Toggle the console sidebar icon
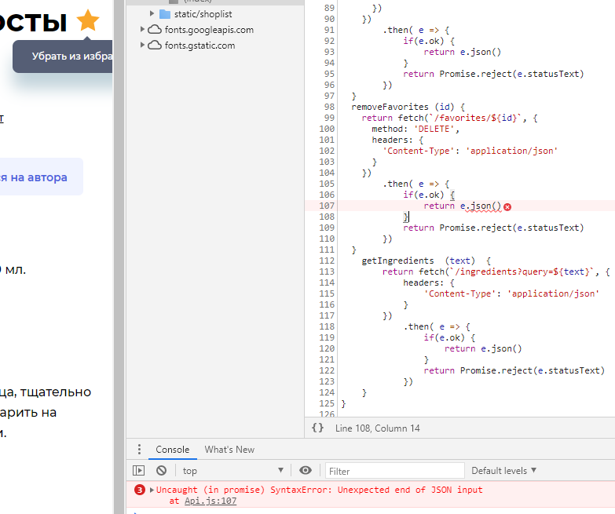 (139, 470)
